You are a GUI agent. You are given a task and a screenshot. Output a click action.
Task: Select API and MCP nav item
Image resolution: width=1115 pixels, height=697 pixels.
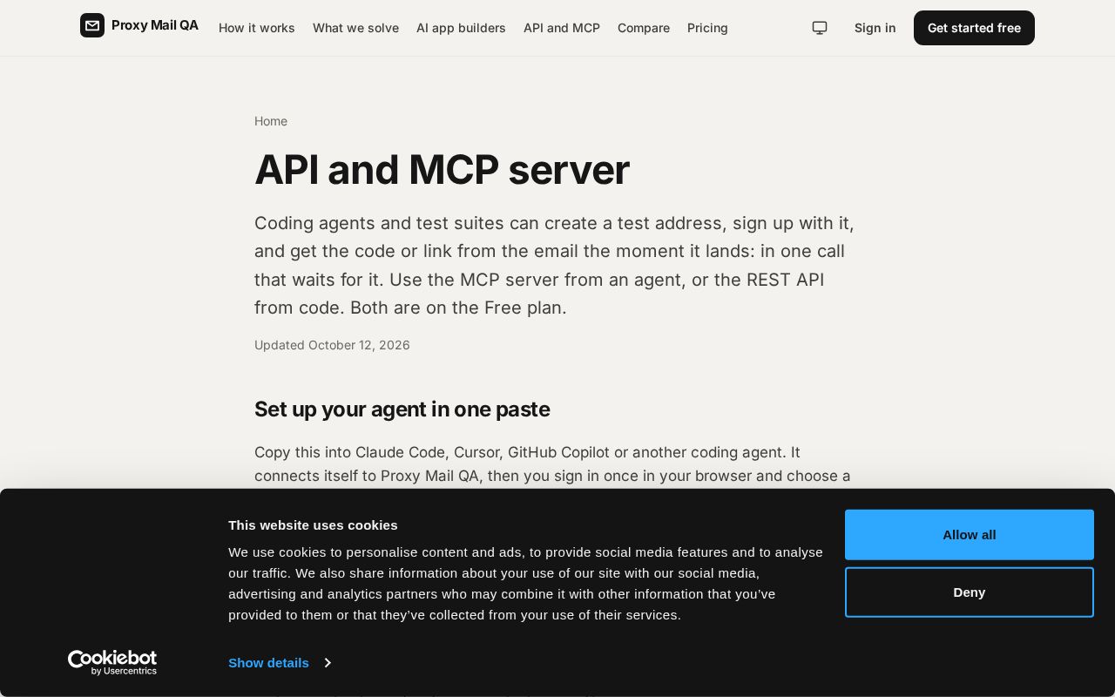pyautogui.click(x=562, y=28)
